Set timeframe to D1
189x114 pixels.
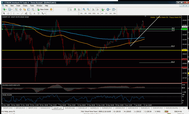tap(106, 13)
